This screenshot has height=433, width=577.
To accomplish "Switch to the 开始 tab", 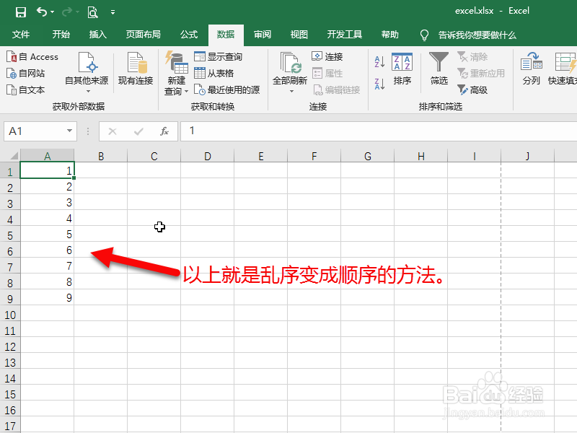I will (61, 35).
